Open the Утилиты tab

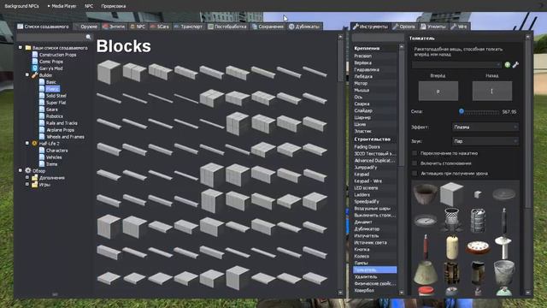(433, 27)
